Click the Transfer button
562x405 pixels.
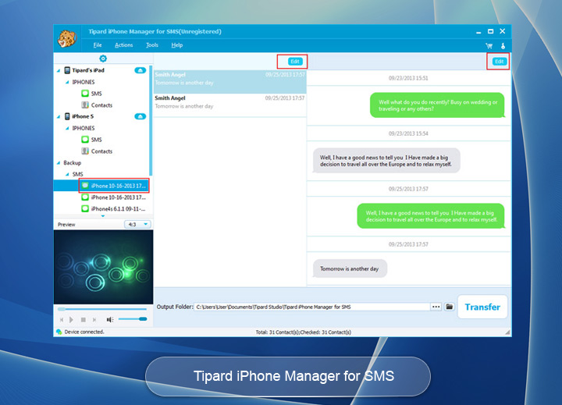coord(482,307)
